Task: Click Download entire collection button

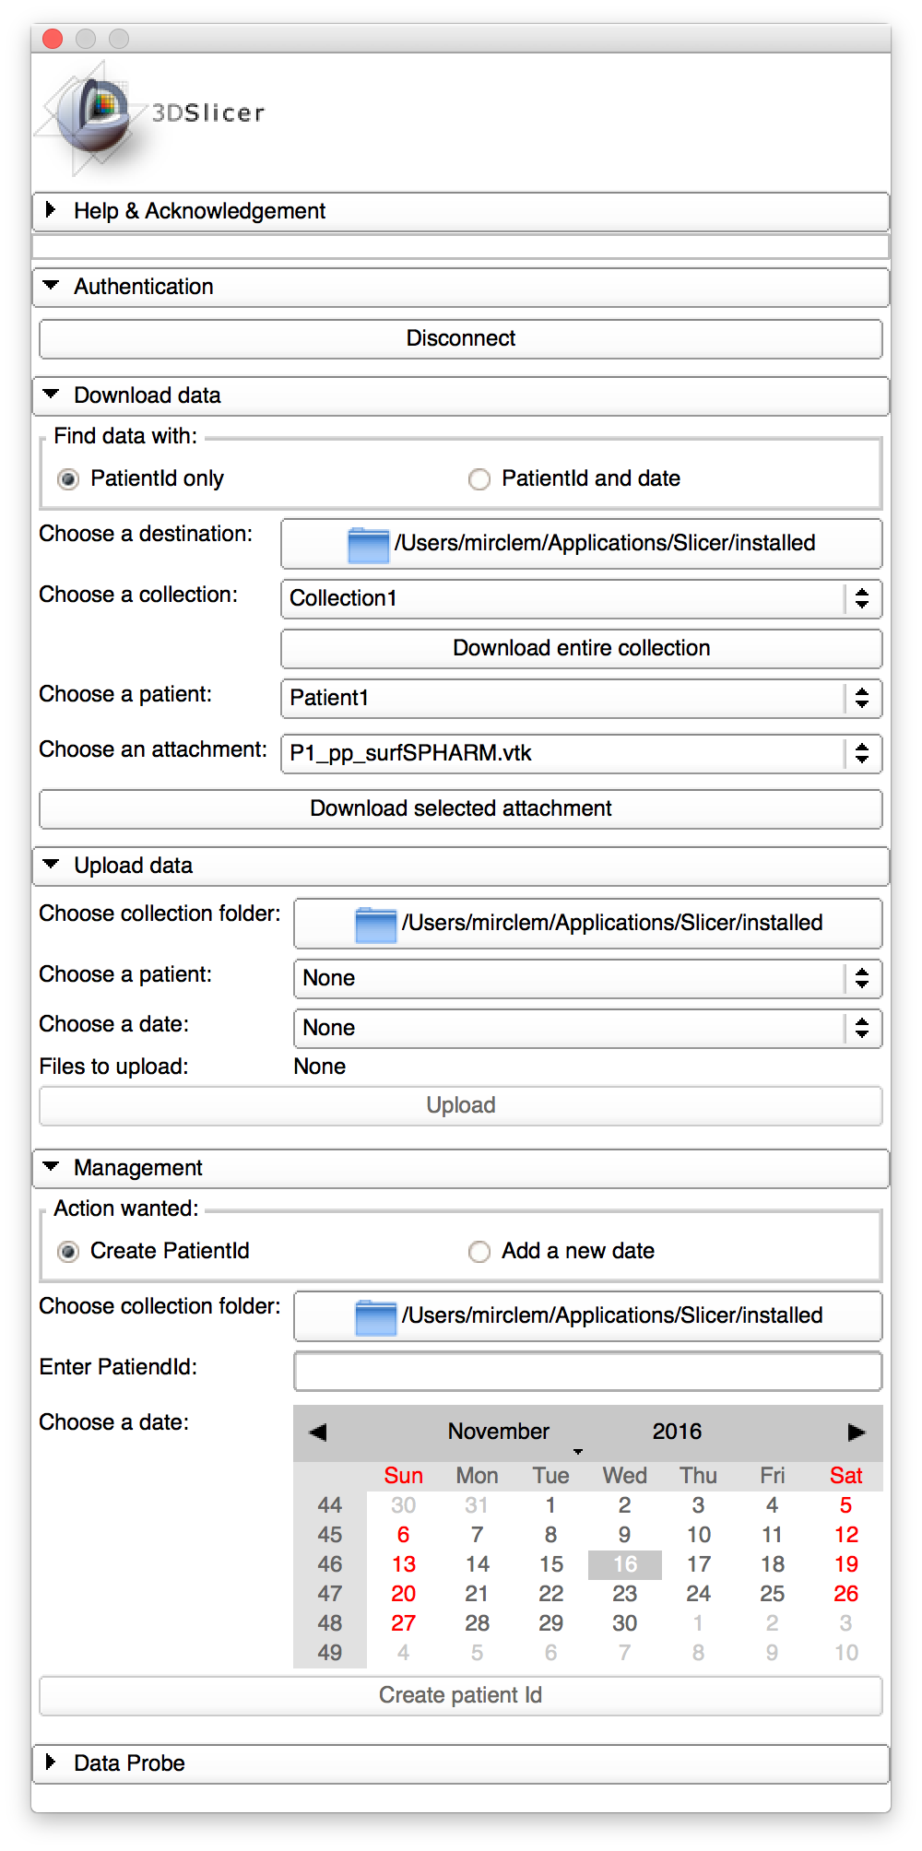Action: tap(581, 648)
